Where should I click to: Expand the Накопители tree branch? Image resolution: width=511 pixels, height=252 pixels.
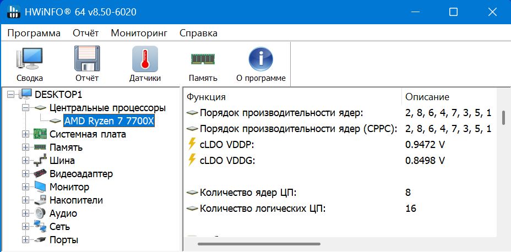coord(25,200)
